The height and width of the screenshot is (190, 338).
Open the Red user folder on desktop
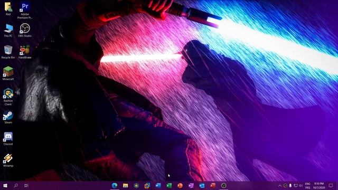[x=8, y=9]
